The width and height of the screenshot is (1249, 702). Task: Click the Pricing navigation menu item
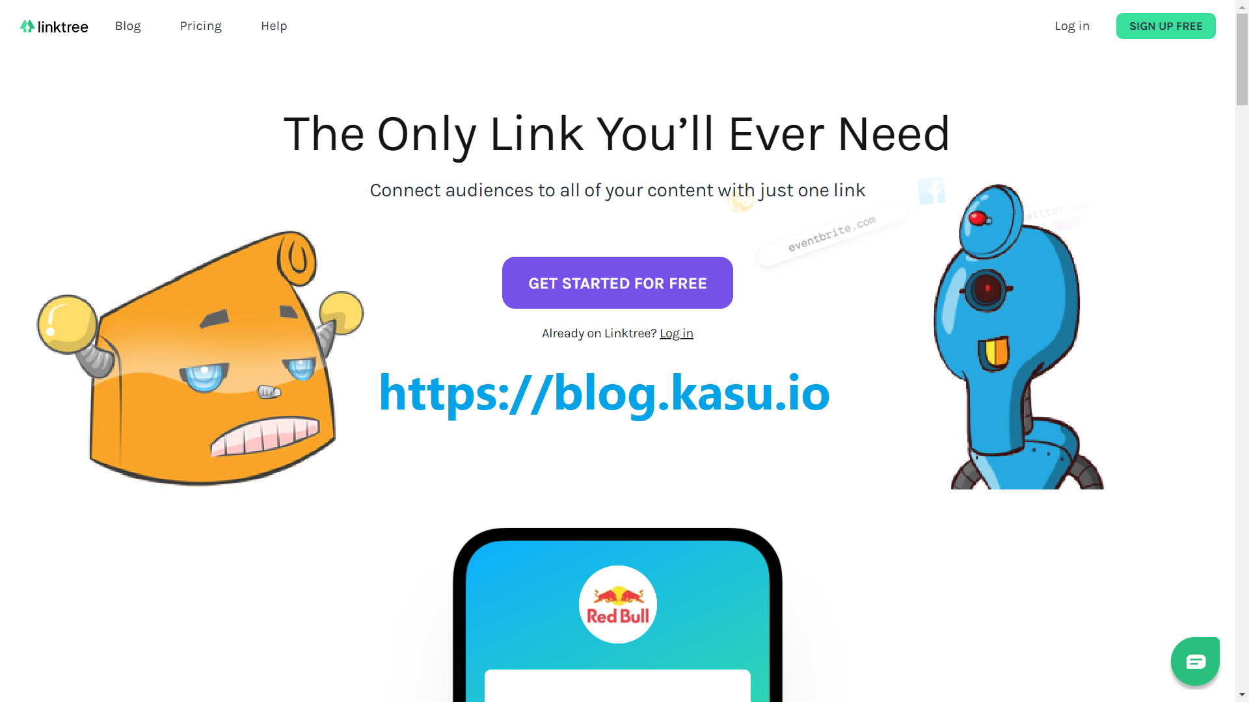tap(200, 26)
